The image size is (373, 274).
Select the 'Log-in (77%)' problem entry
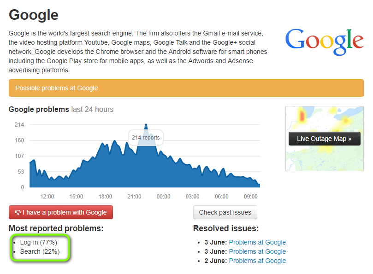click(39, 242)
